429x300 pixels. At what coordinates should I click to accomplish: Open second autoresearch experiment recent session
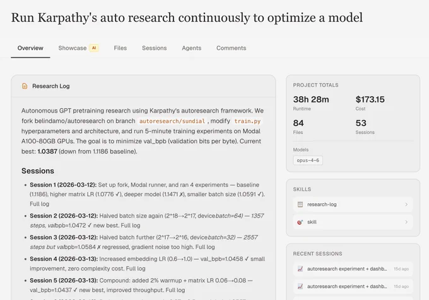pos(353,286)
